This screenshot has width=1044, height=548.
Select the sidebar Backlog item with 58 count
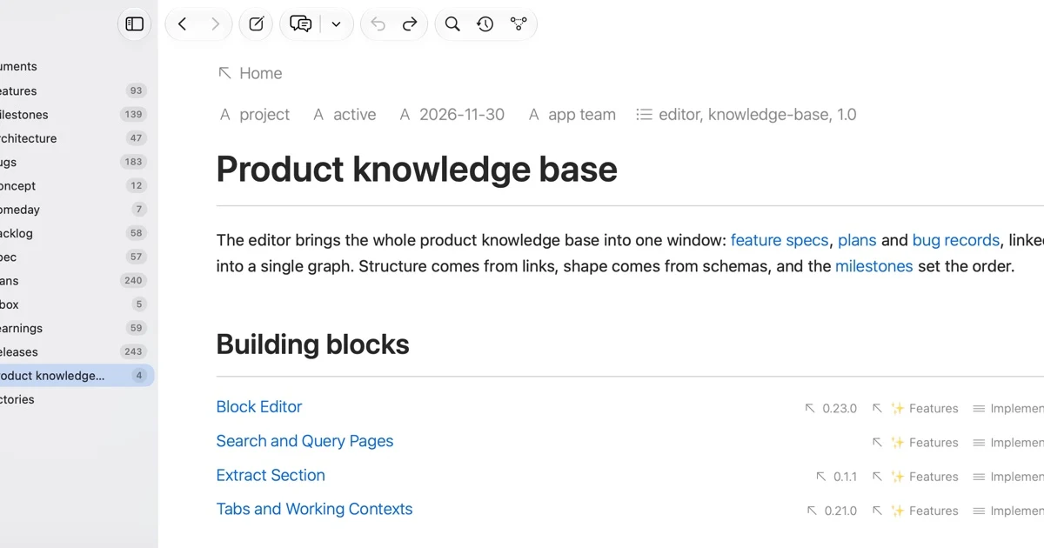75,233
